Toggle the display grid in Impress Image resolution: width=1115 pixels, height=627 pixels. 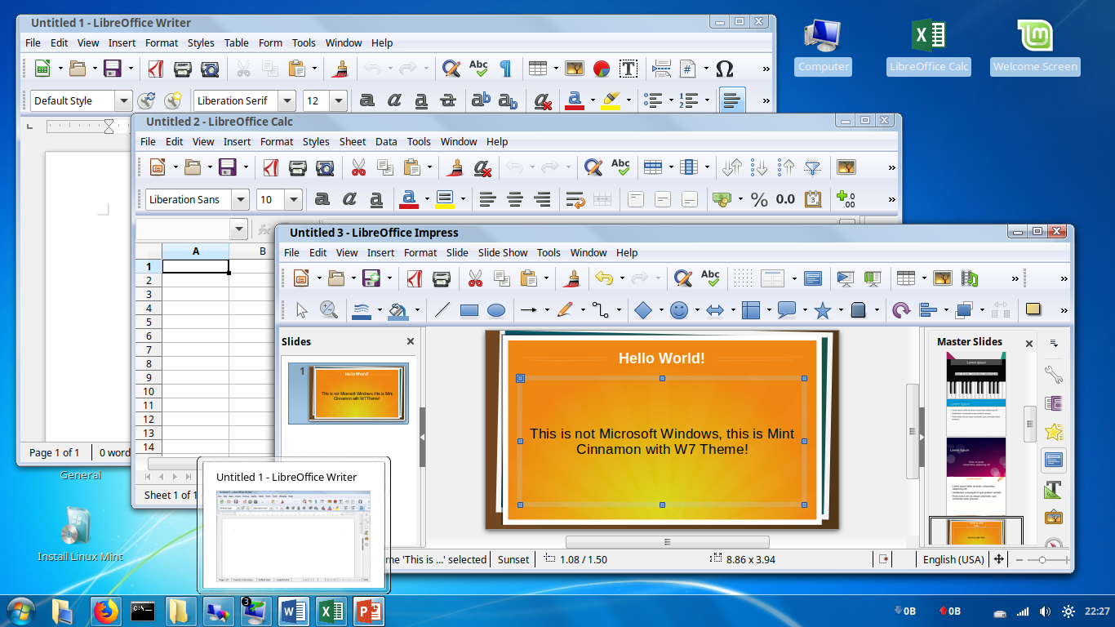(x=743, y=278)
